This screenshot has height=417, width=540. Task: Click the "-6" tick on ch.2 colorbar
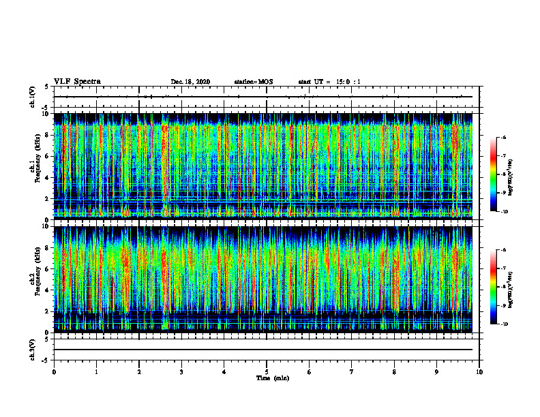pyautogui.click(x=504, y=250)
